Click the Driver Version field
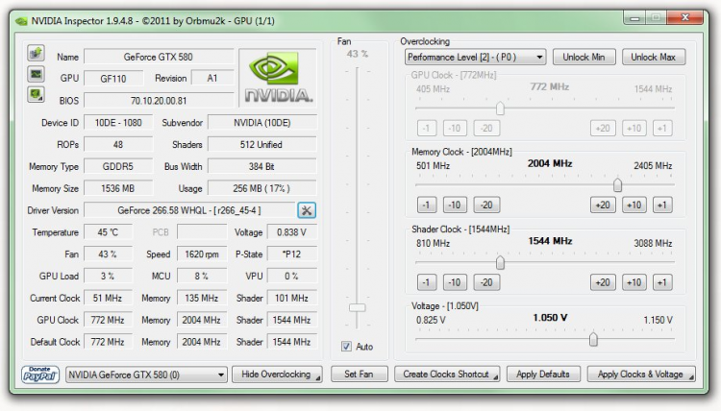The image size is (721, 411). point(189,210)
